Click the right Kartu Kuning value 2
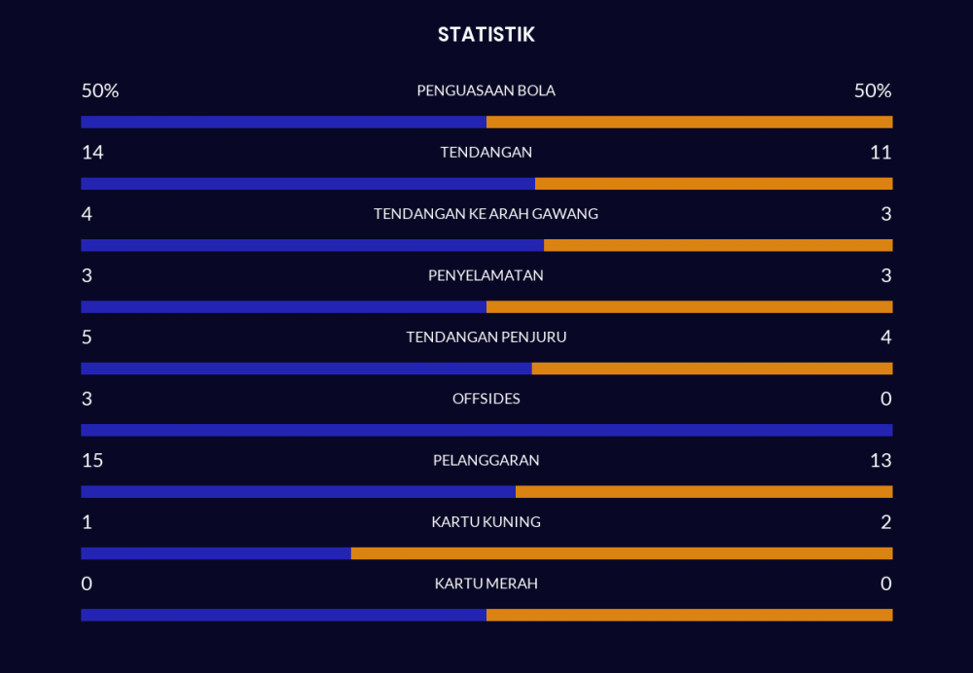Image resolution: width=973 pixels, height=673 pixels. pyautogui.click(x=885, y=522)
